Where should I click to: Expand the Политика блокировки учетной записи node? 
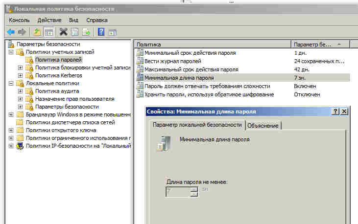point(20,67)
